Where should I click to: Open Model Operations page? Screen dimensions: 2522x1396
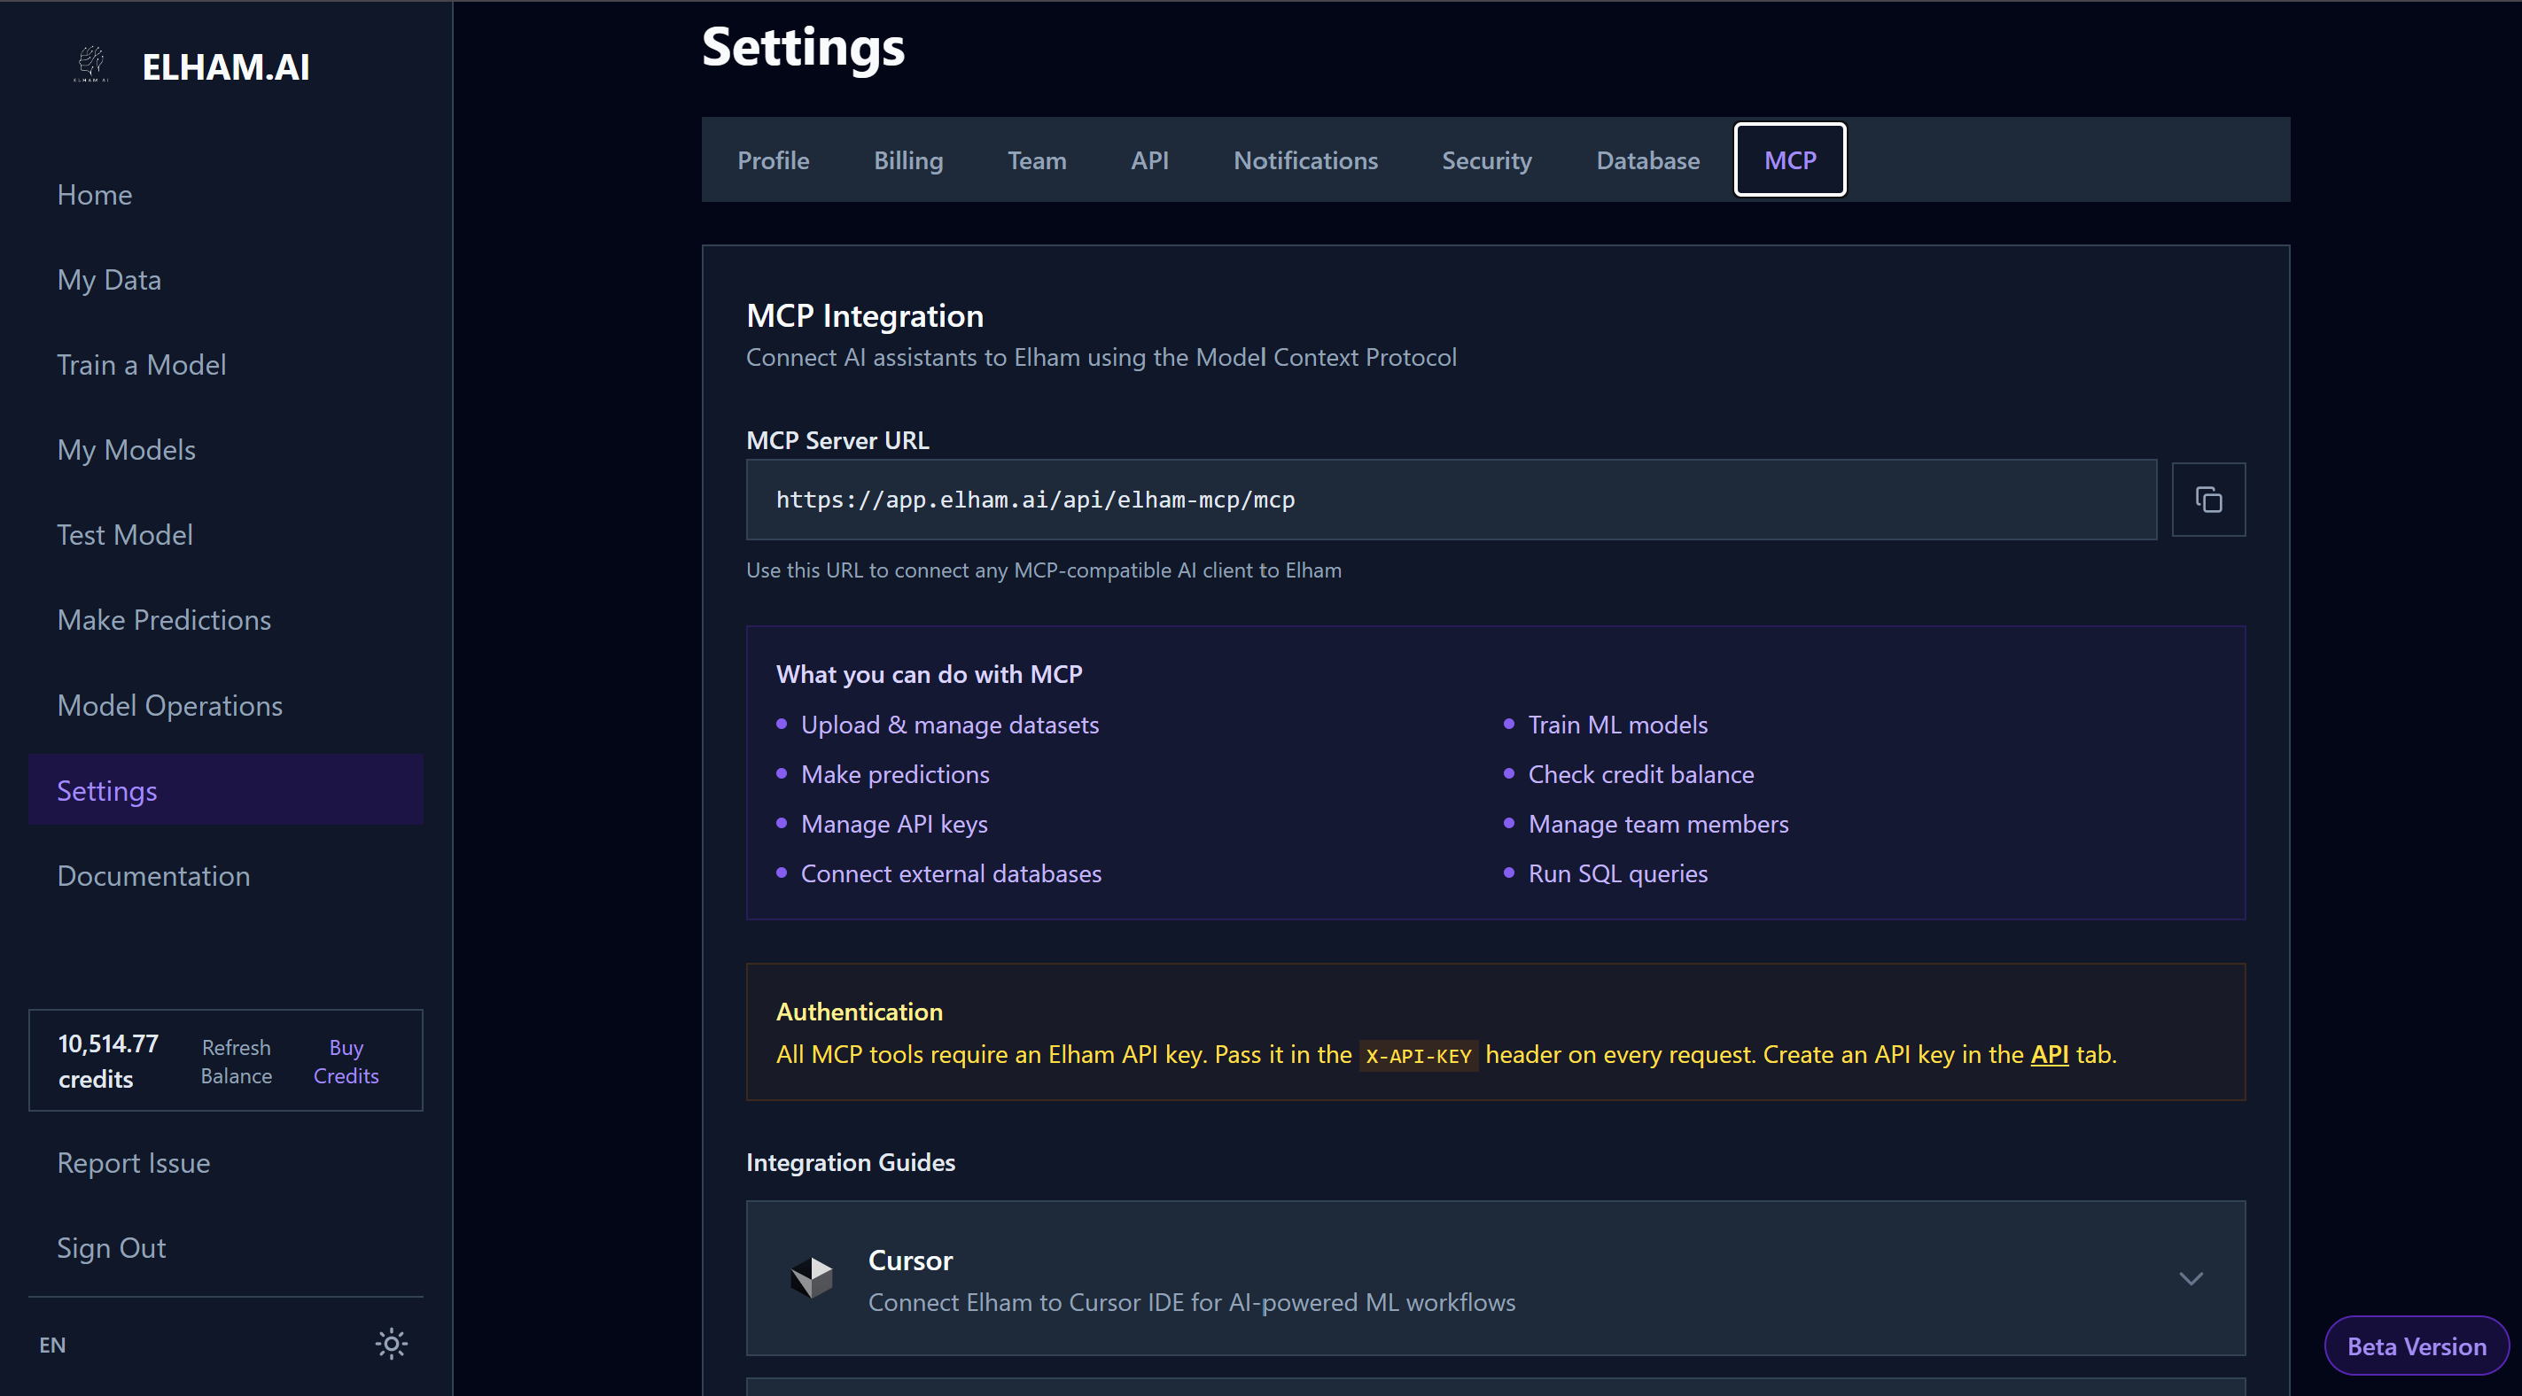click(x=226, y=706)
